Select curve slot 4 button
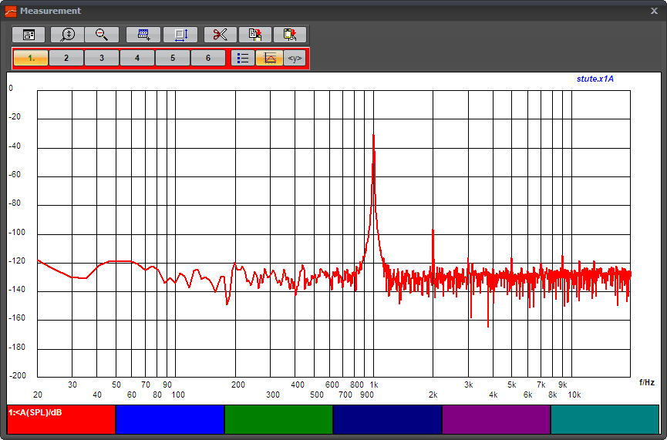Image resolution: width=667 pixels, height=440 pixels. click(x=137, y=58)
